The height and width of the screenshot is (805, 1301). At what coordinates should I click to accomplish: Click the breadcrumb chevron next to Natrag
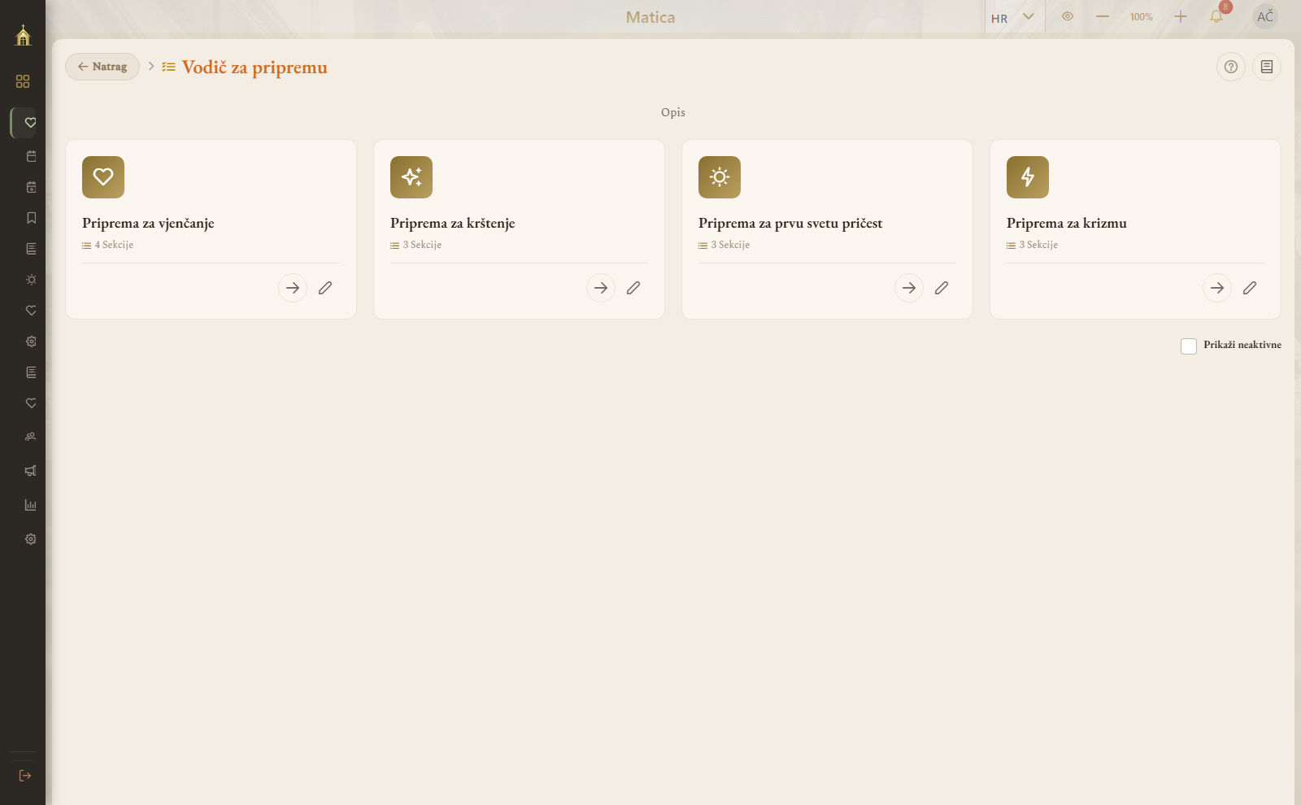point(151,66)
